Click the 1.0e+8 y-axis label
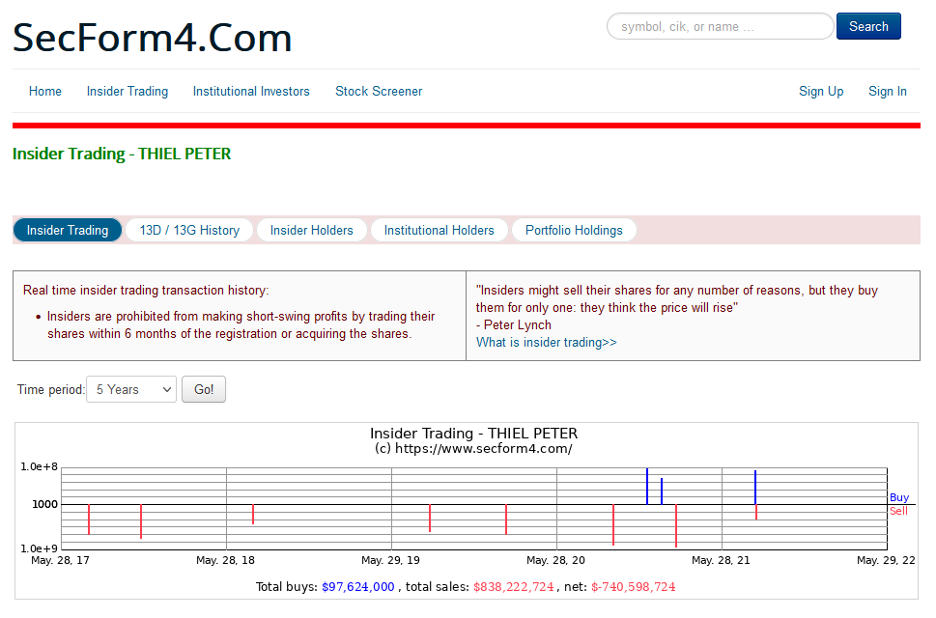This screenshot has width=936, height=618. [x=40, y=466]
